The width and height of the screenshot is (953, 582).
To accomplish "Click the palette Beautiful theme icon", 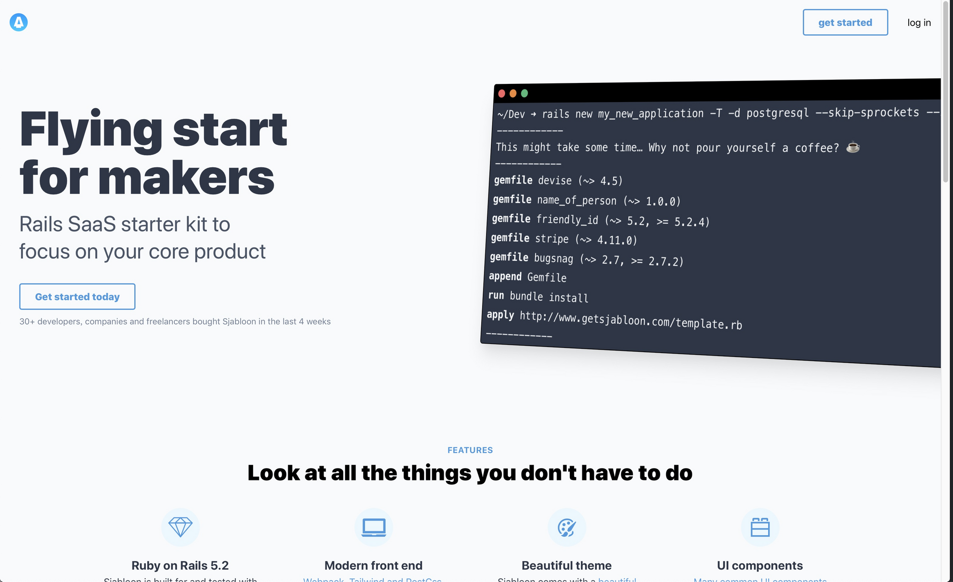I will (567, 527).
